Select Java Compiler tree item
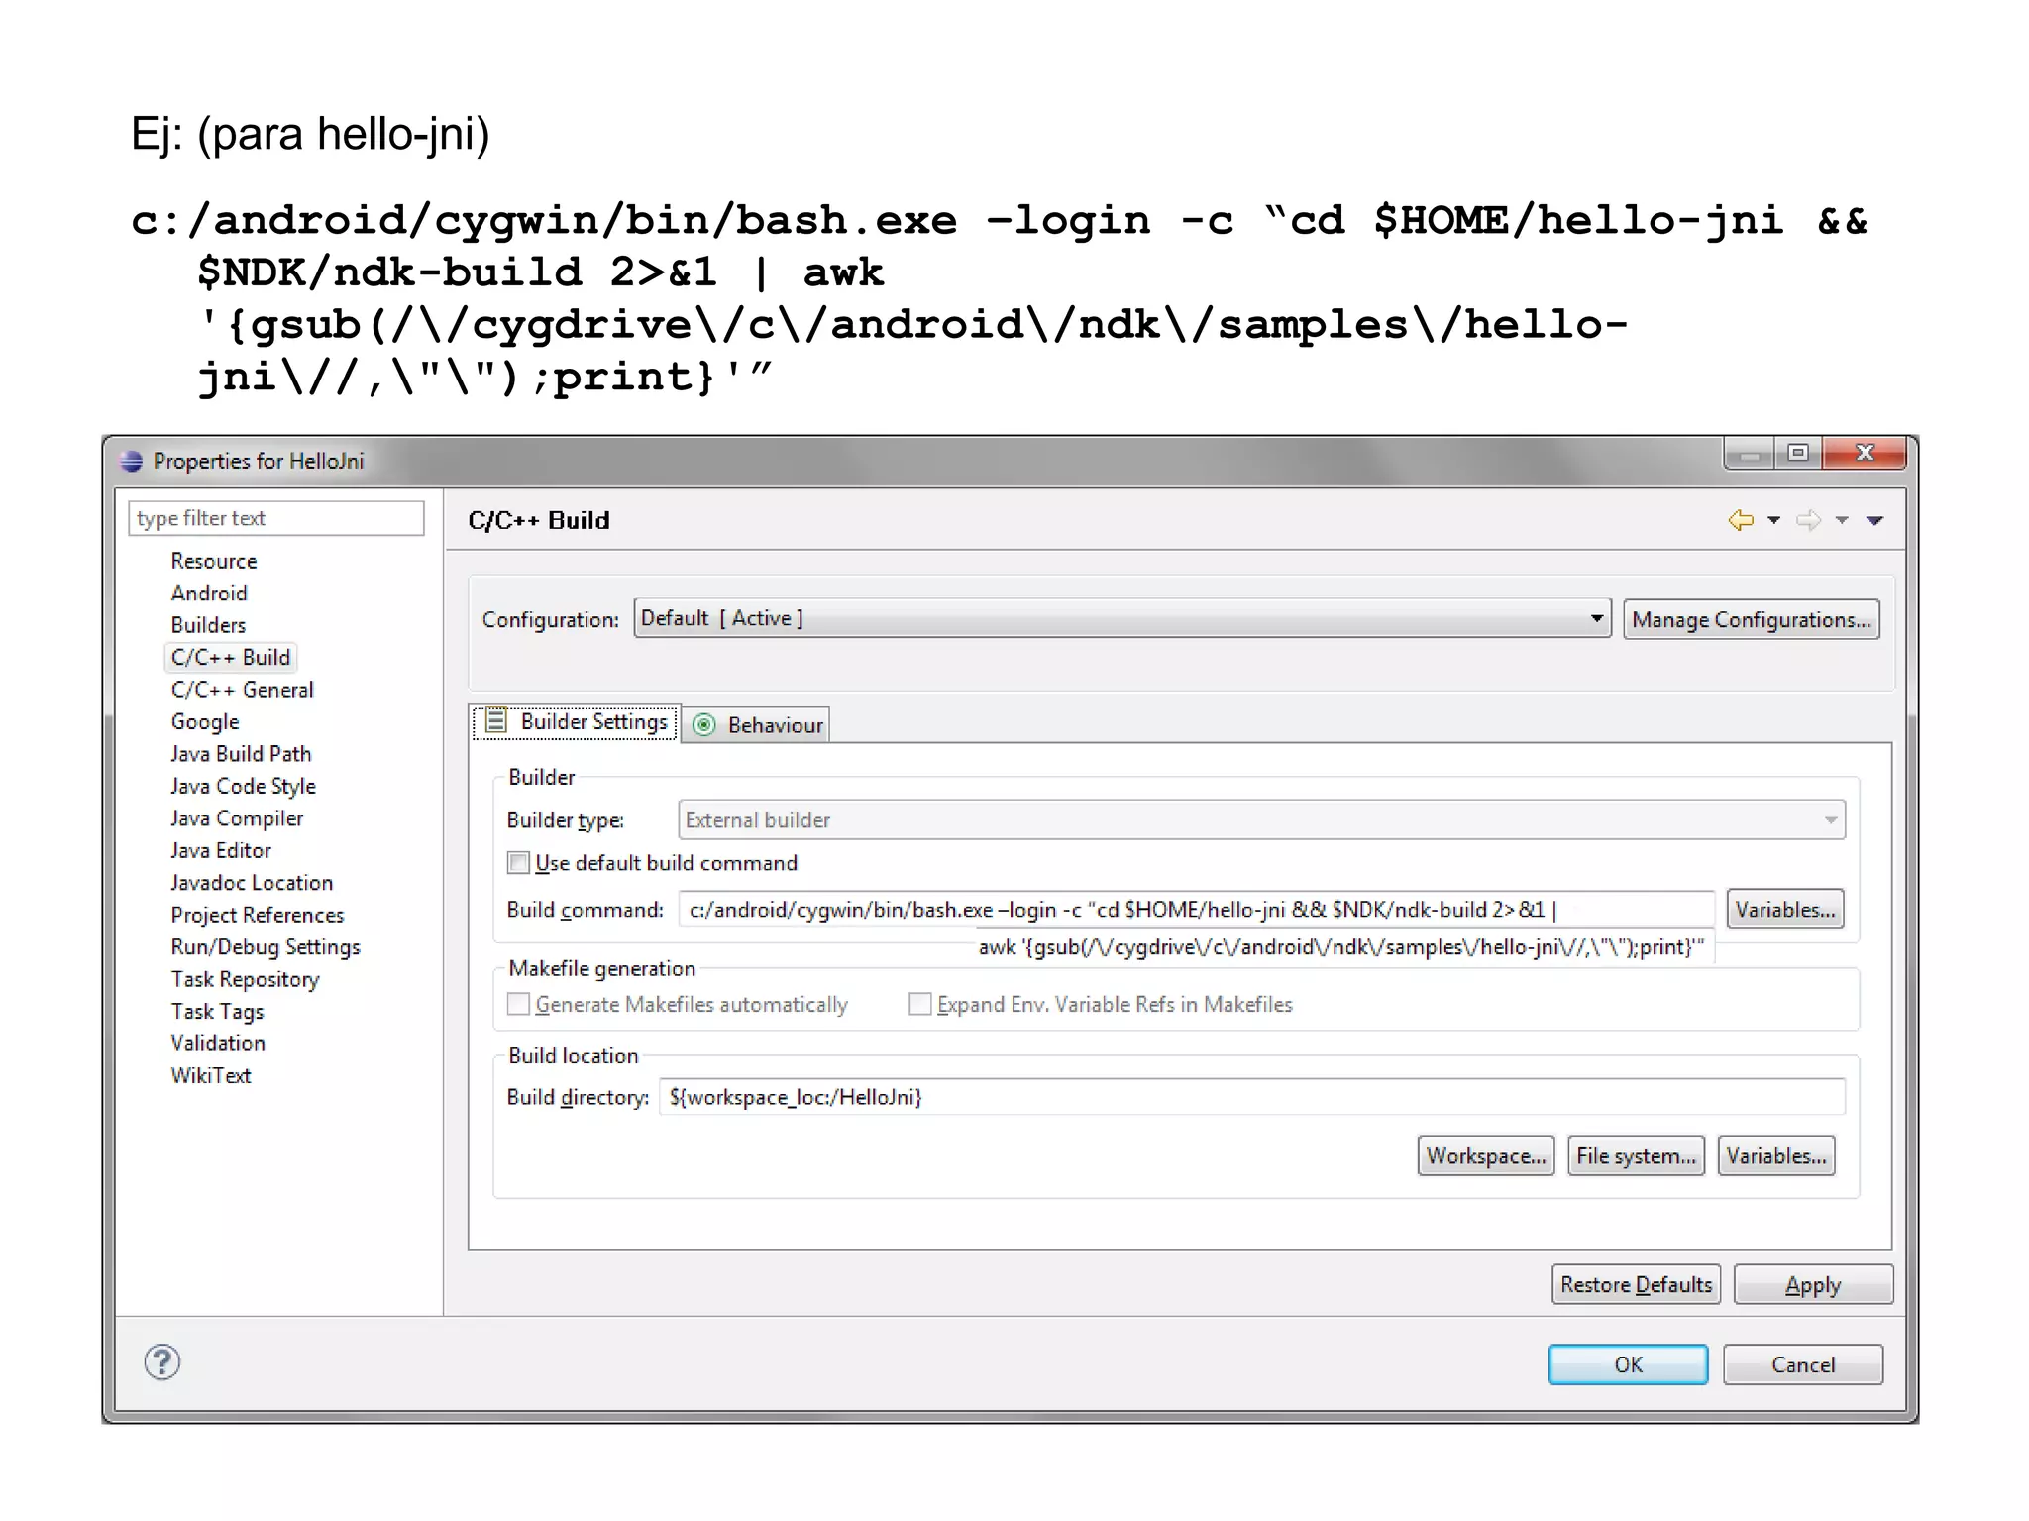This screenshot has width=2029, height=1521. click(x=236, y=818)
